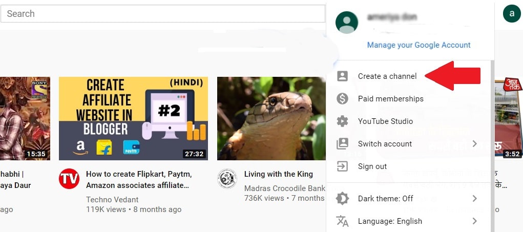Image resolution: width=523 pixels, height=232 pixels.
Task: Play the Aaj Tak video thumbnail 3:52
Action: 509,118
